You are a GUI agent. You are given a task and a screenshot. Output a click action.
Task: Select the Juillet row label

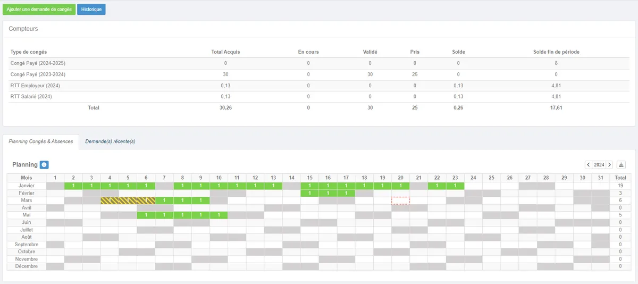[x=27, y=230]
